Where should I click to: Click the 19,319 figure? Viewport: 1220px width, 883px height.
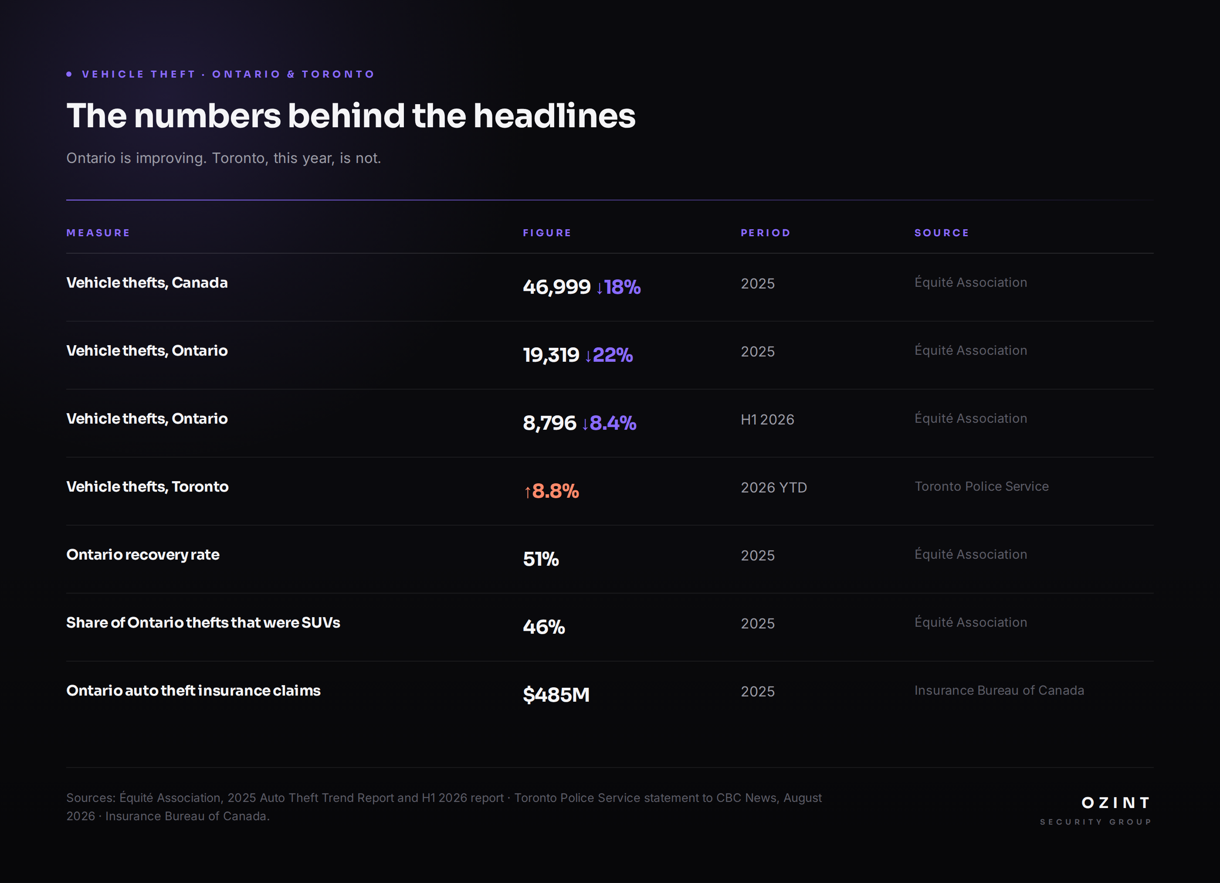click(551, 355)
